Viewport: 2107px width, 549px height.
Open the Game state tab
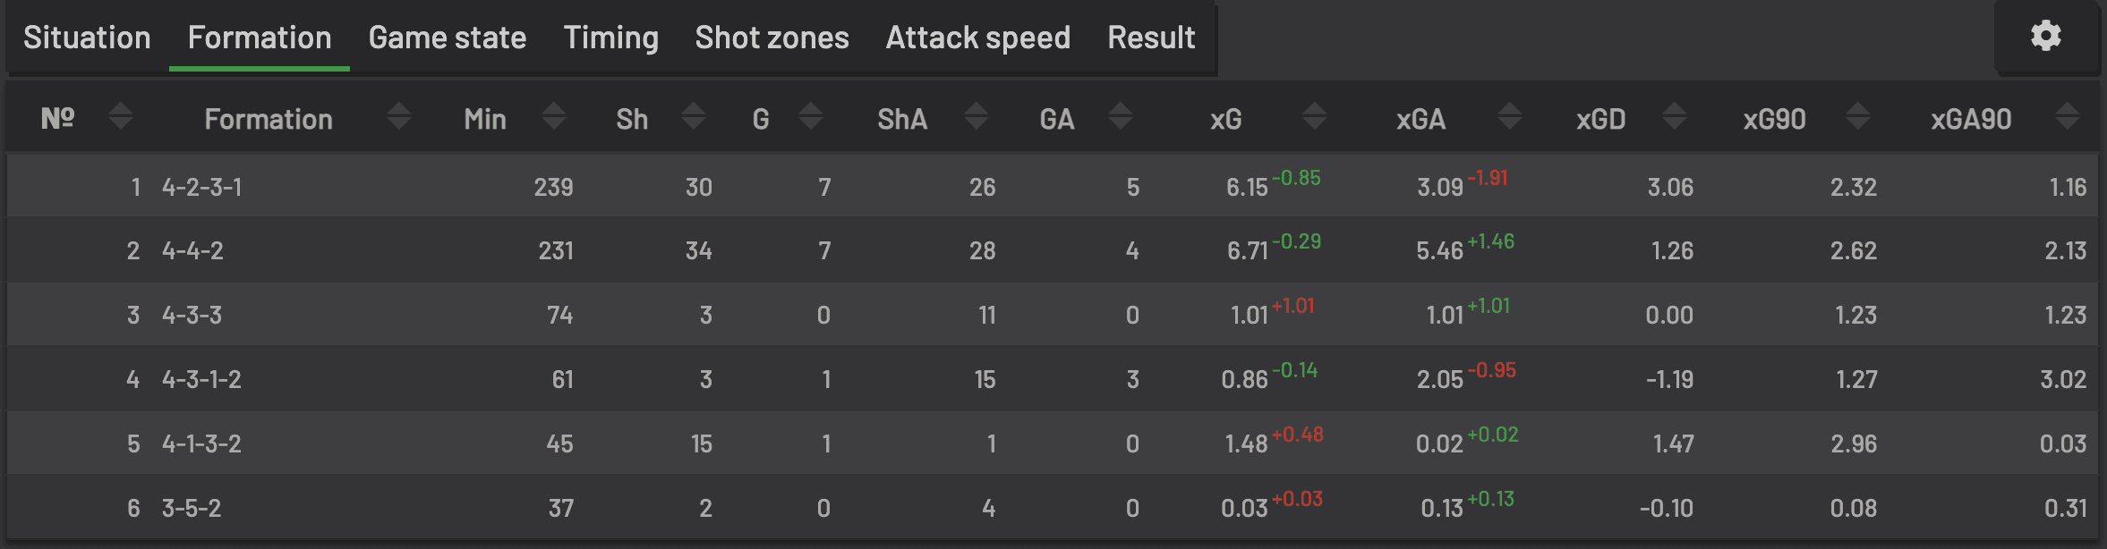447,38
